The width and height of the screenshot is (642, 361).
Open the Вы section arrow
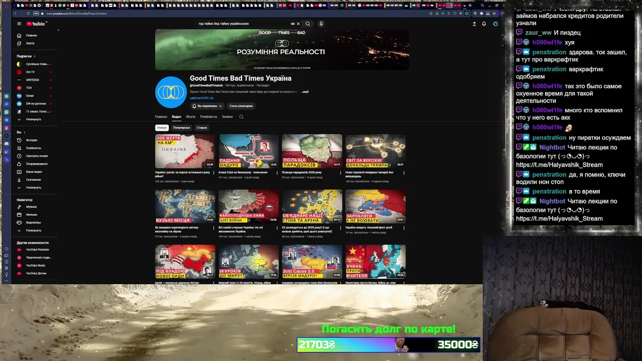tap(25, 132)
